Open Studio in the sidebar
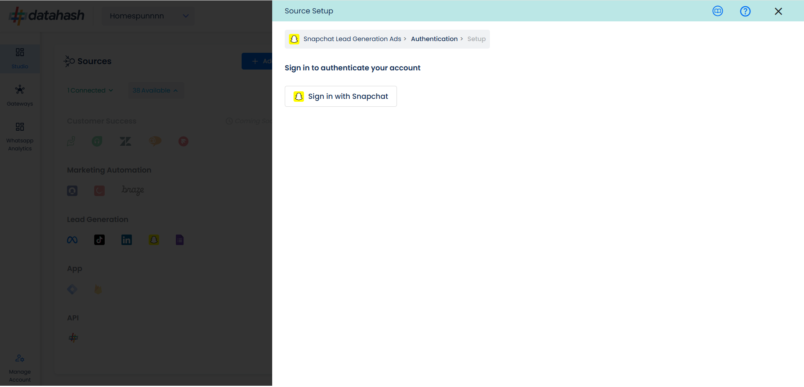Viewport: 804px width, 387px height. click(x=20, y=58)
